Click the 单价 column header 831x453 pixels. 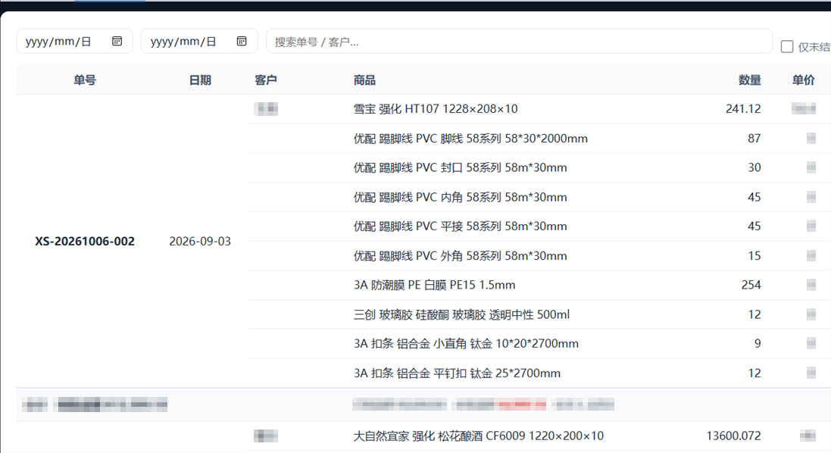pos(804,80)
